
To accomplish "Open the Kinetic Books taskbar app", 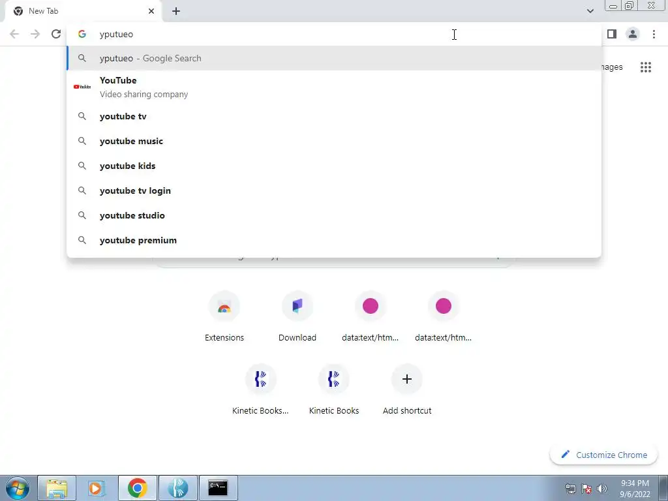I will [x=177, y=488].
